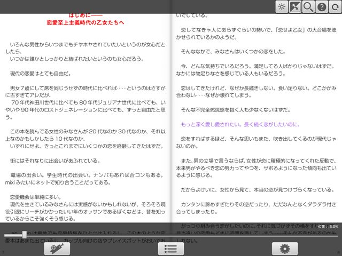Image resolution: width=342 pixels, height=256 pixels.
Task: Tap the rotate refresh arrow icon
Action: [x=335, y=7]
